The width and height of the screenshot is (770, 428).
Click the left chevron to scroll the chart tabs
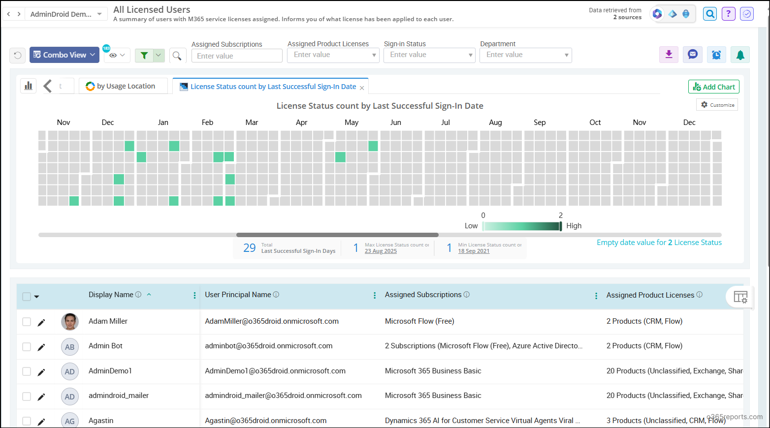(x=47, y=86)
